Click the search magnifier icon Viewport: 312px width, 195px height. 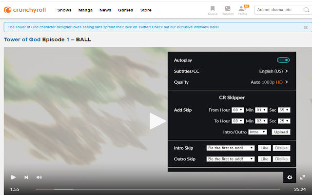[306, 10]
